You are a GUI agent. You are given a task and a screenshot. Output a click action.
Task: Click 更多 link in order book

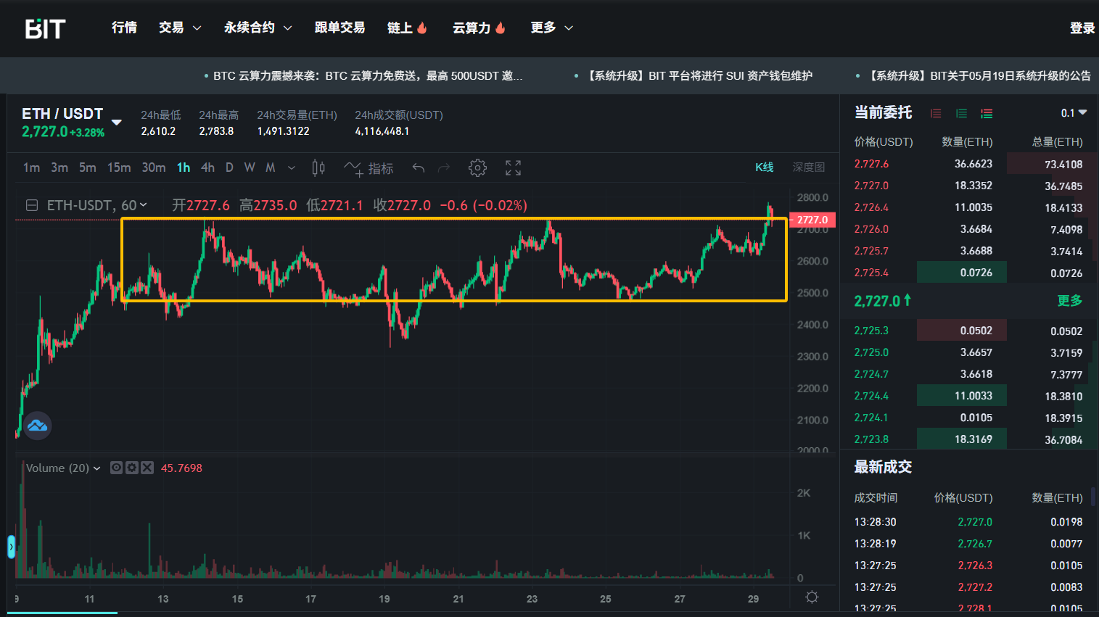tap(1069, 300)
